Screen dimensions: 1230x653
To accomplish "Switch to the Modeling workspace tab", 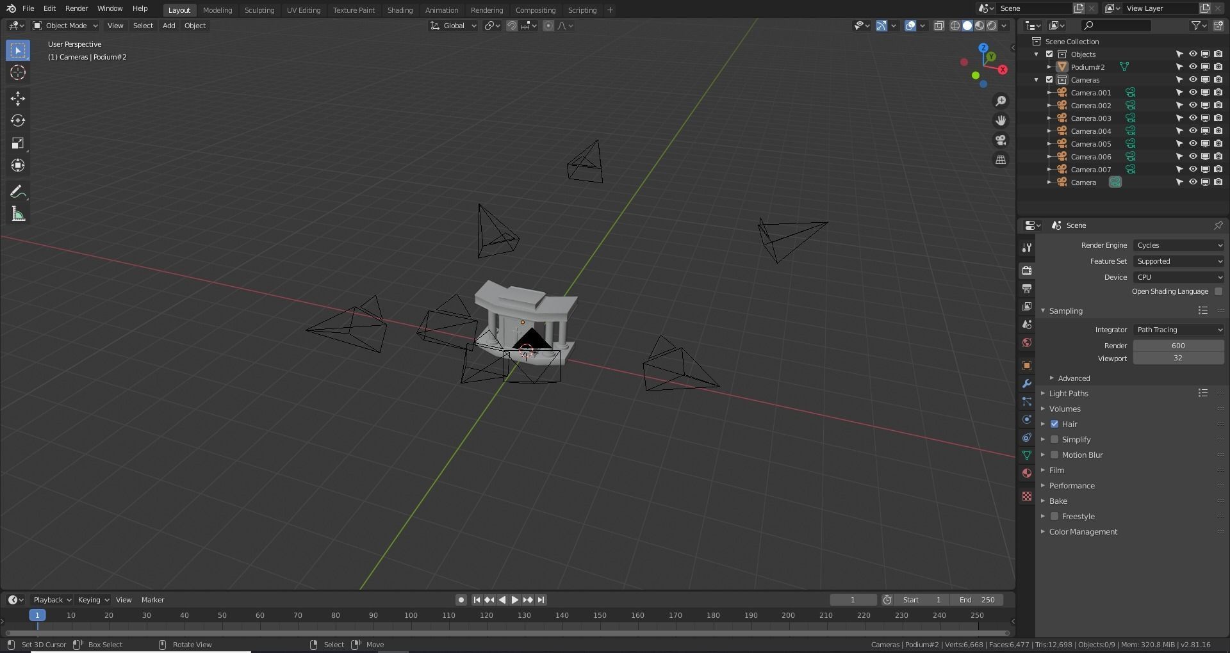I will (x=217, y=10).
